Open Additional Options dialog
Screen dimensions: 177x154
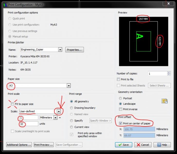19,145
